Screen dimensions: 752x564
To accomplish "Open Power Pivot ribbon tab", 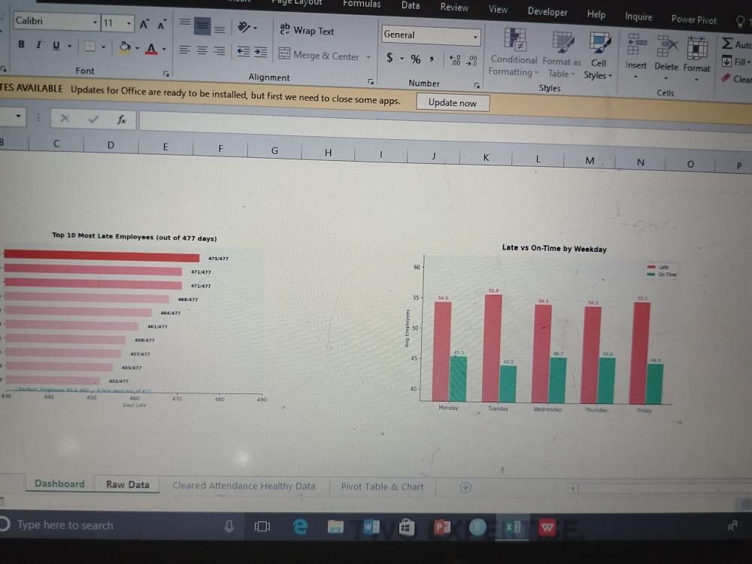I will pos(693,20).
